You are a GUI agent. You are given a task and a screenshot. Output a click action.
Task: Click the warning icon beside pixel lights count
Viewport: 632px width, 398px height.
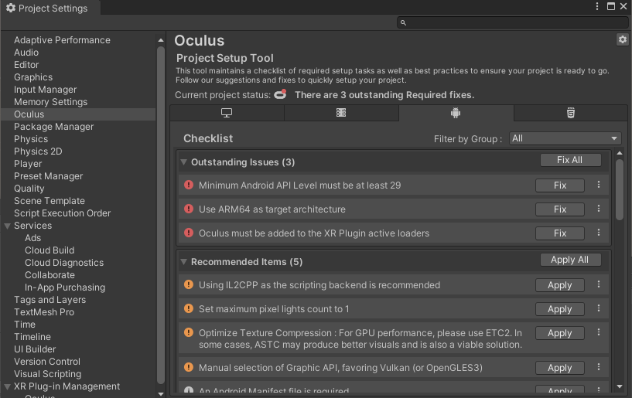click(x=189, y=308)
